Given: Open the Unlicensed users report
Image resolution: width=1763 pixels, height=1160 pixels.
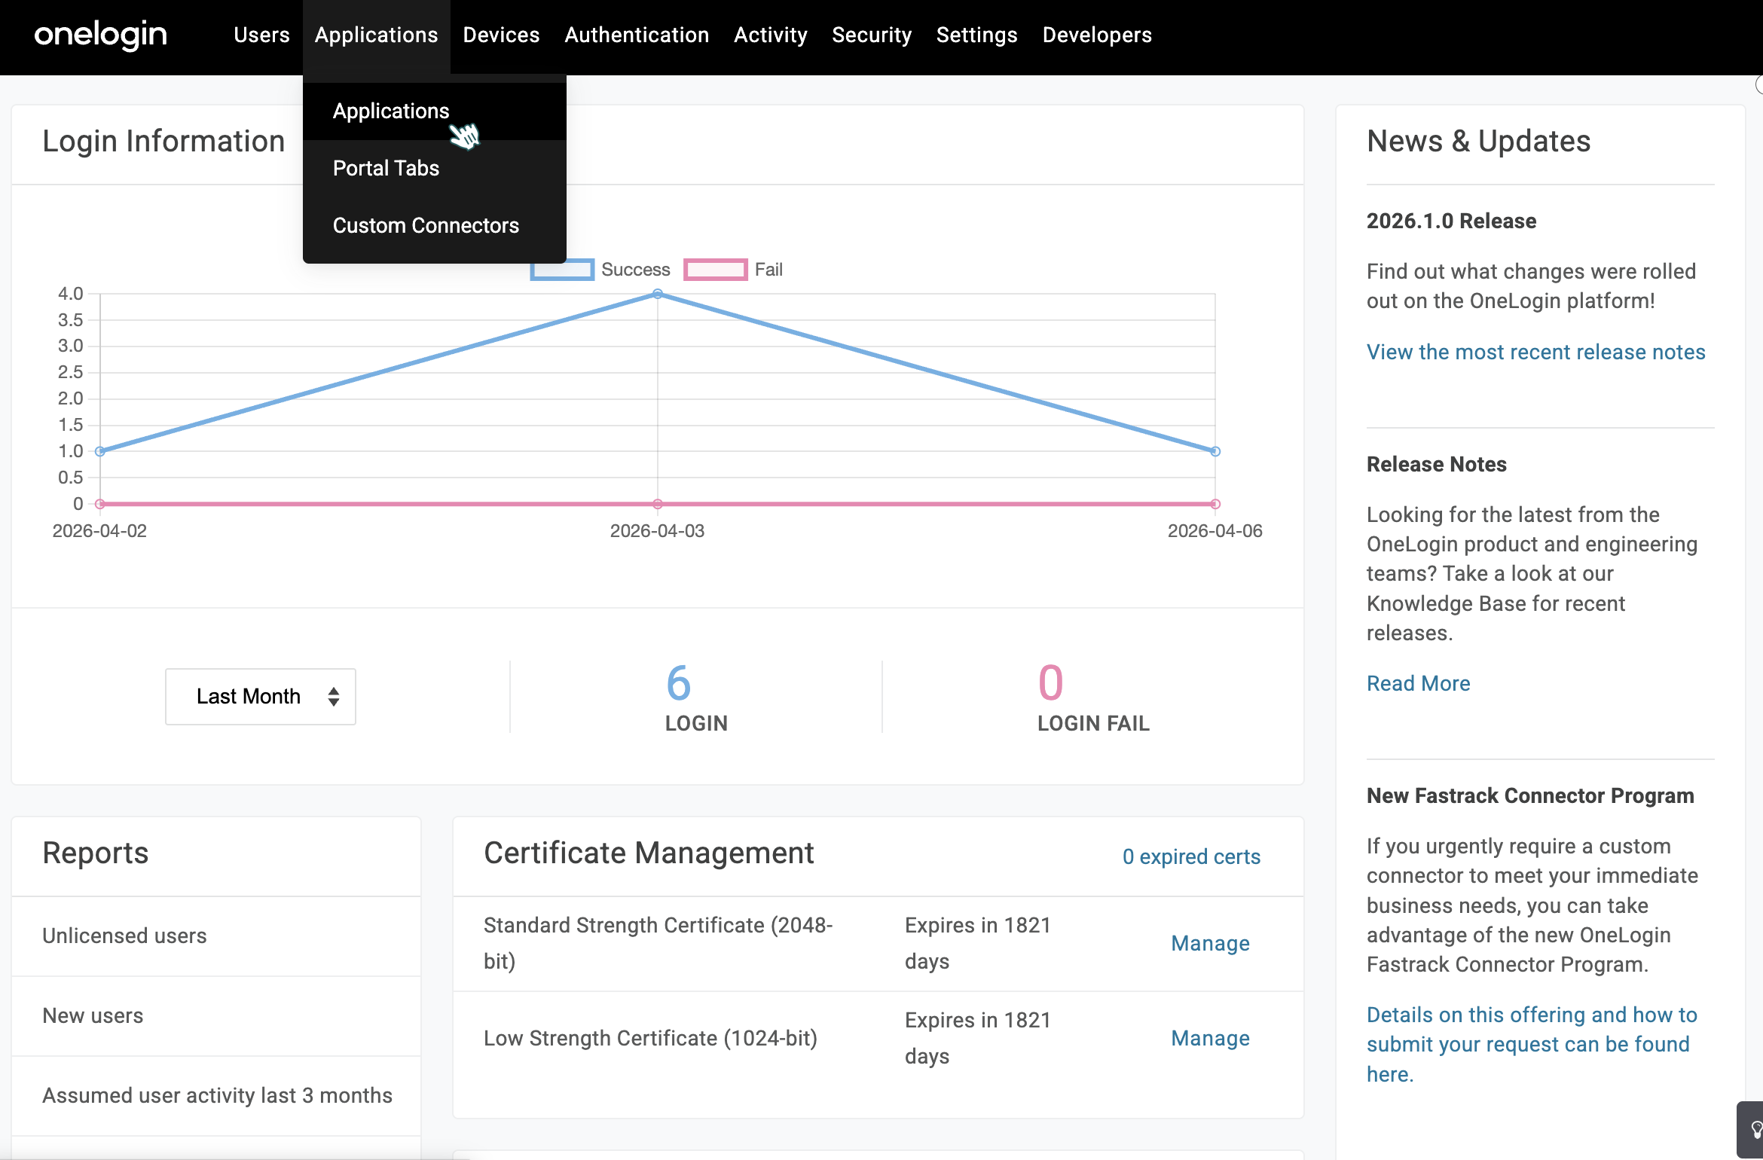Looking at the screenshot, I should [216, 936].
